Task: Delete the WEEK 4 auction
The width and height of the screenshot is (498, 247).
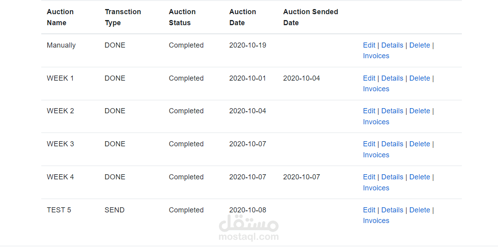Action: (x=419, y=177)
